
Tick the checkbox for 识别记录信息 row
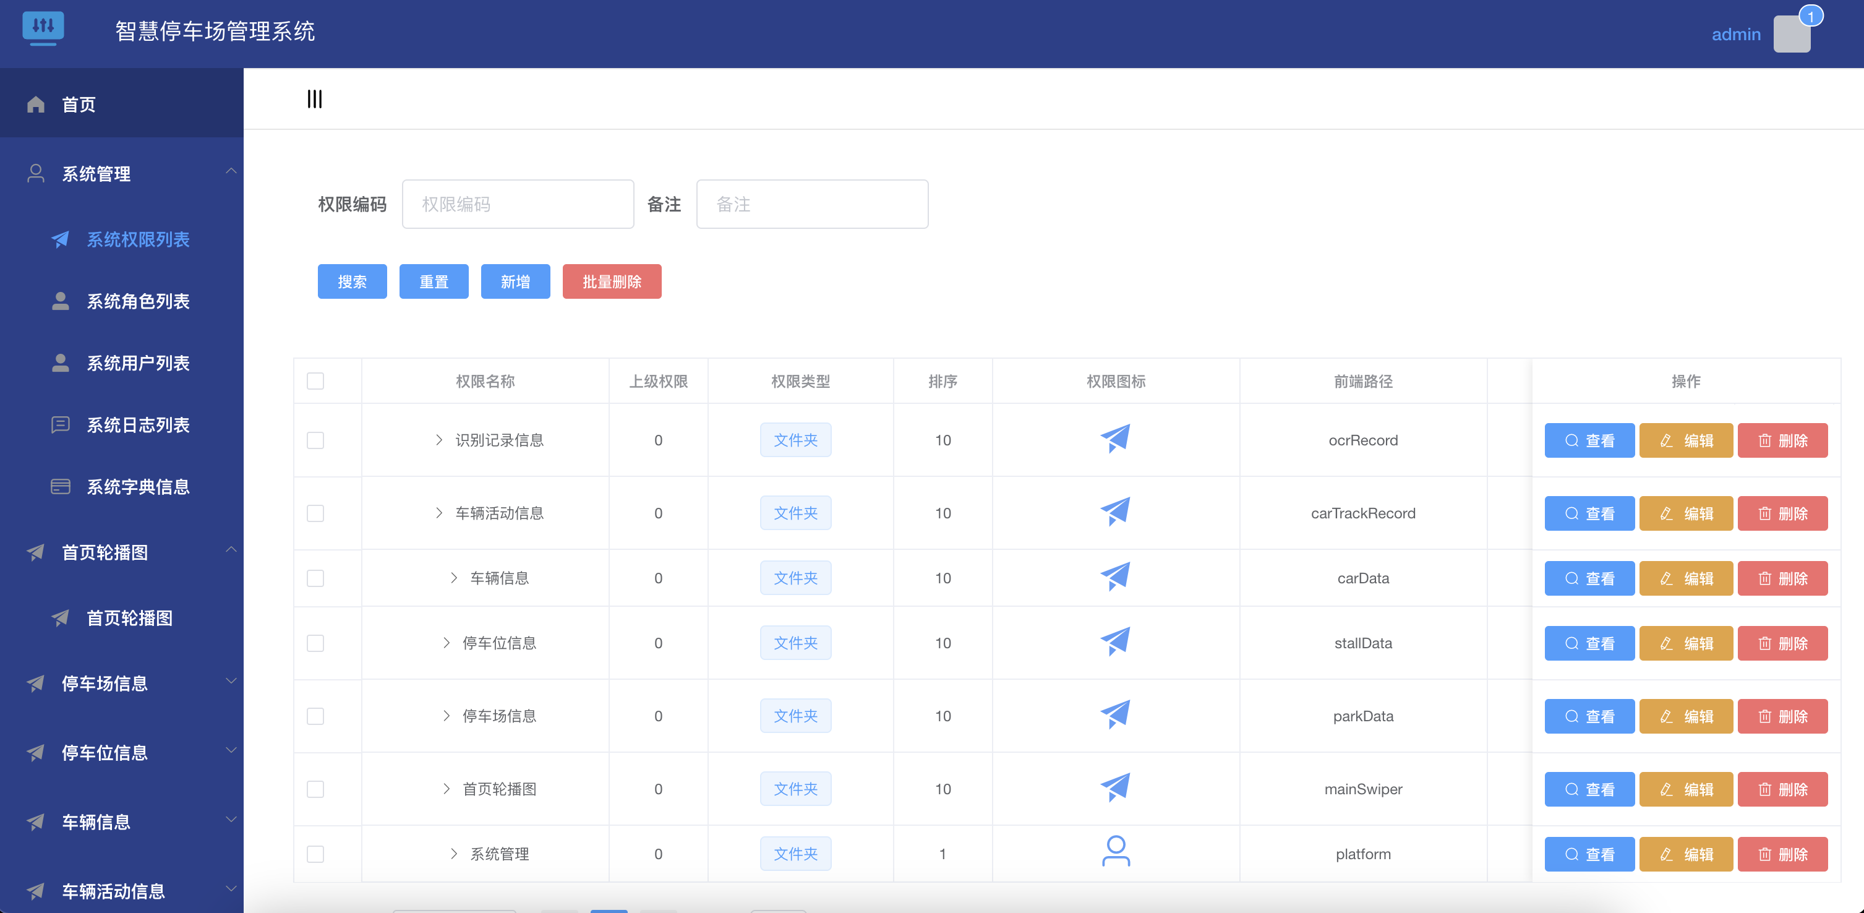(315, 440)
